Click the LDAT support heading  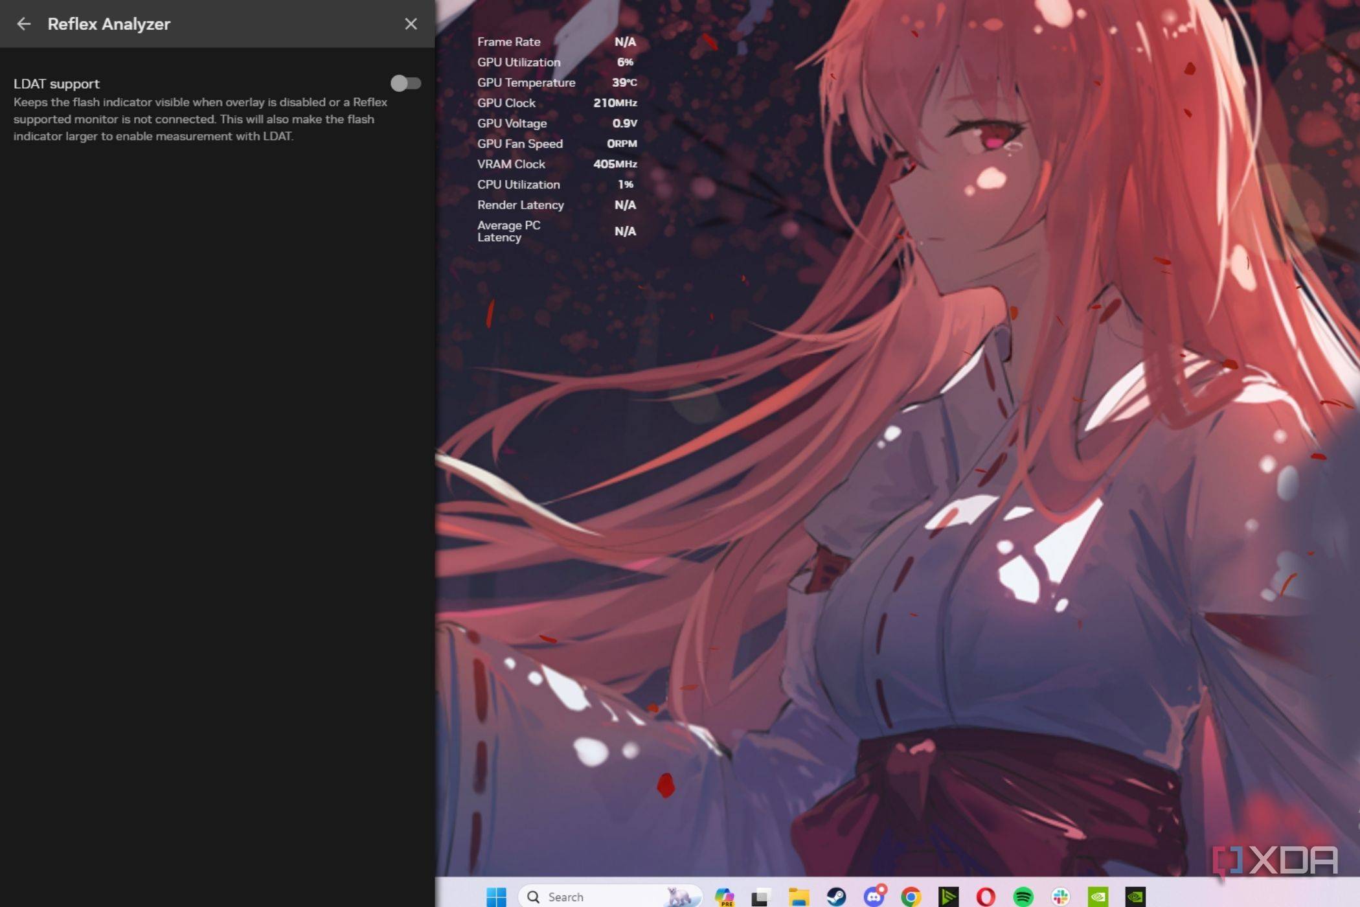(56, 84)
